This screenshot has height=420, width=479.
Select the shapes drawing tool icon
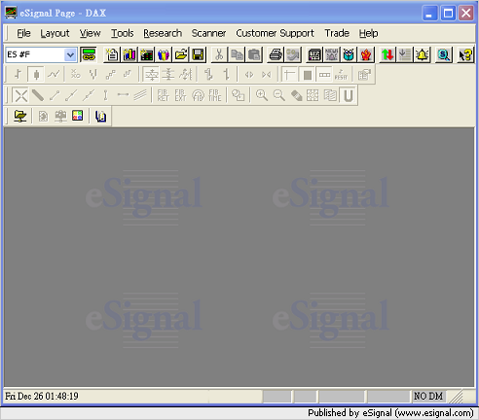tap(238, 95)
